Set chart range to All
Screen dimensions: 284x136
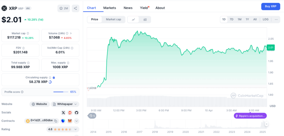tap(255, 19)
